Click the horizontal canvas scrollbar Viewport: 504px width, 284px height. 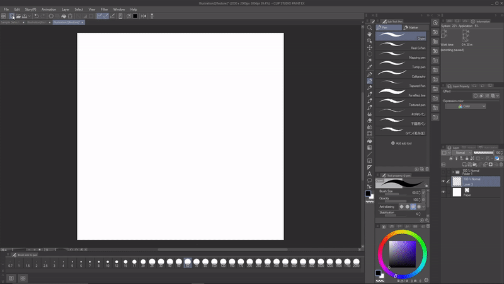pos(222,249)
